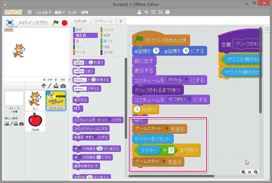Collapse stage with the small arrow handle
Image resolution: width=272 pixels, height=183 pixels.
(70, 80)
